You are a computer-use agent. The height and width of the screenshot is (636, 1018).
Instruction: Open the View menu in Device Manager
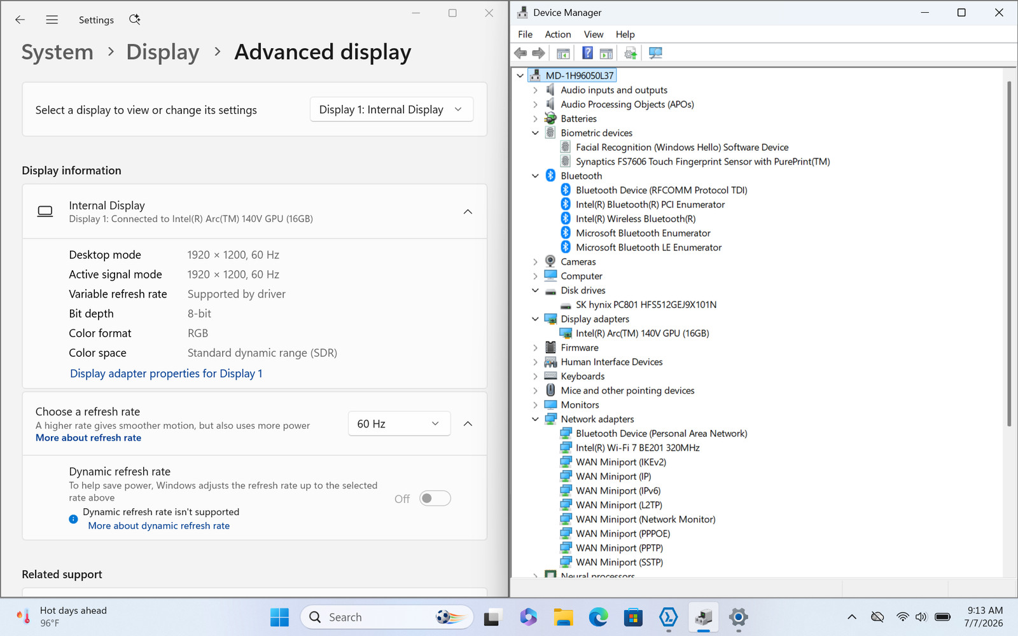pos(593,34)
